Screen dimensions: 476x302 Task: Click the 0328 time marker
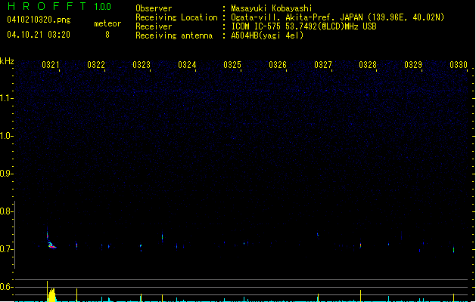tap(368, 65)
